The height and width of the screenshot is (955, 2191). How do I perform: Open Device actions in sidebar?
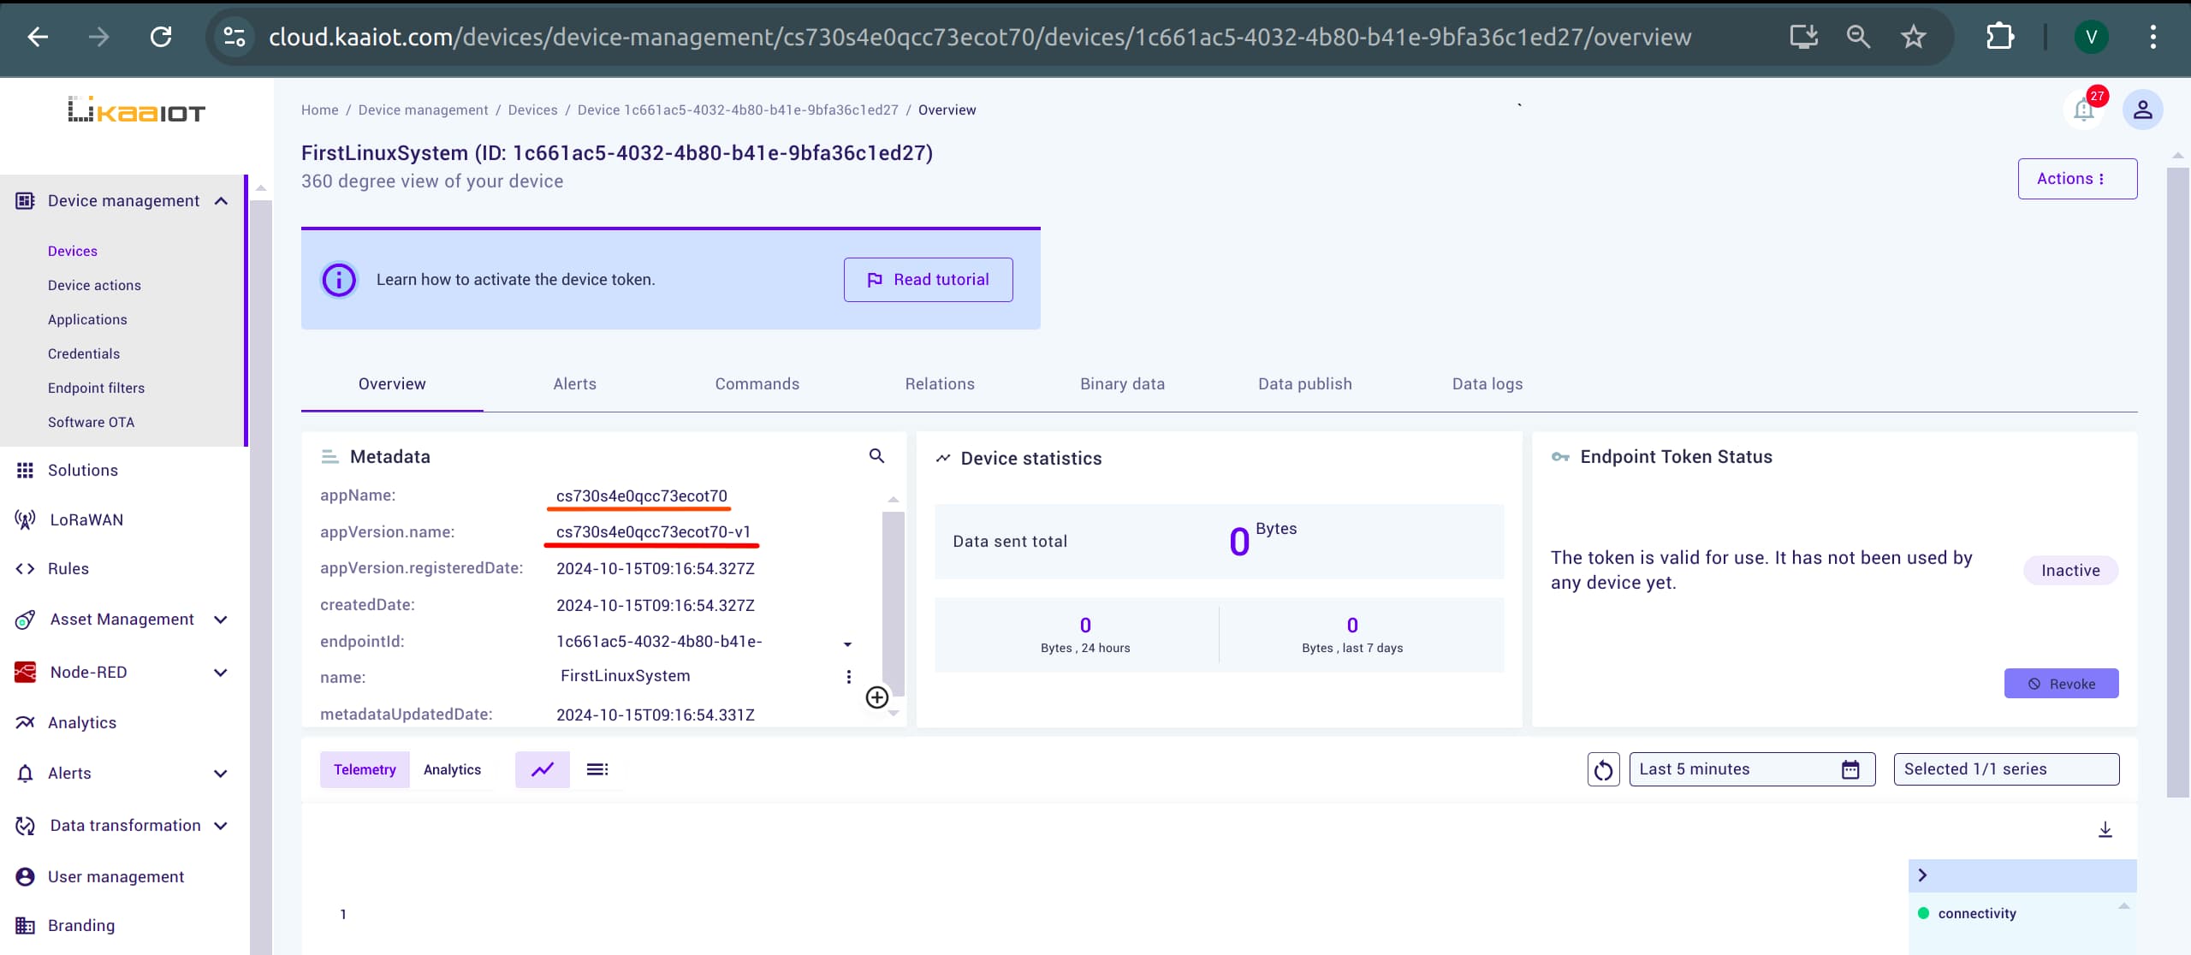click(94, 285)
